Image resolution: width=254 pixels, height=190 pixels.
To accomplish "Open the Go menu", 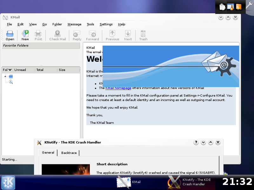I will (x=44, y=24).
